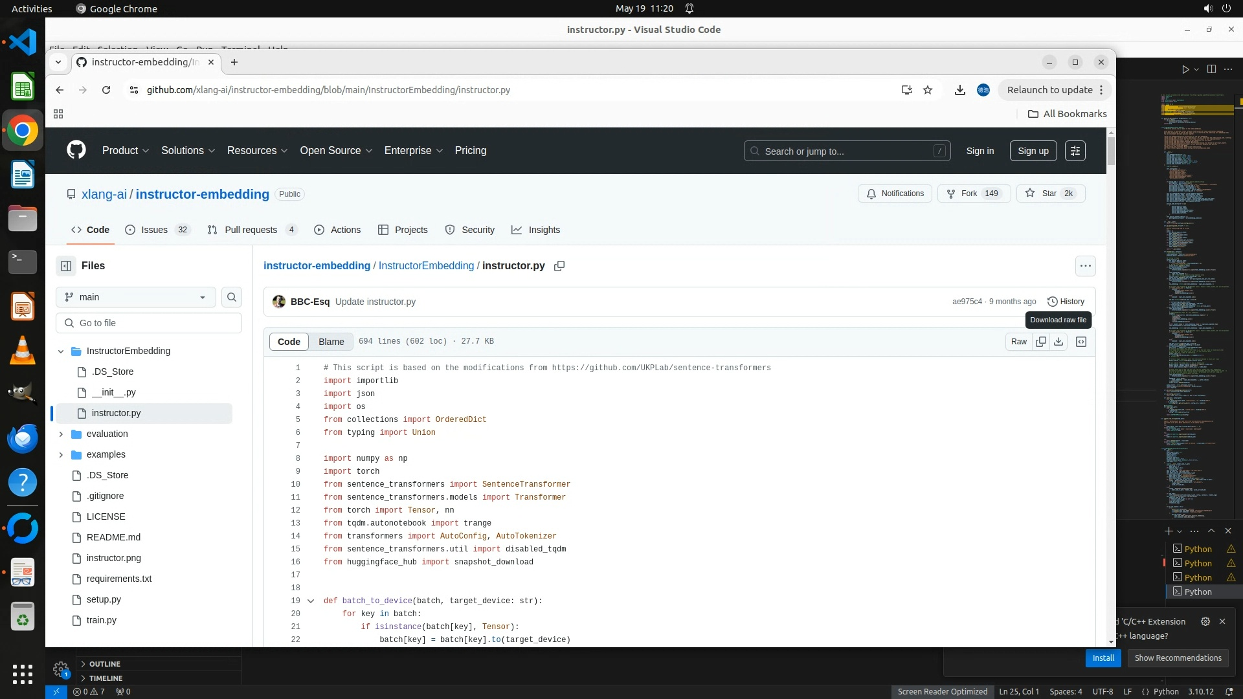This screenshot has width=1243, height=699.
Task: Search files magnifier icon in Files panel
Action: click(x=232, y=297)
